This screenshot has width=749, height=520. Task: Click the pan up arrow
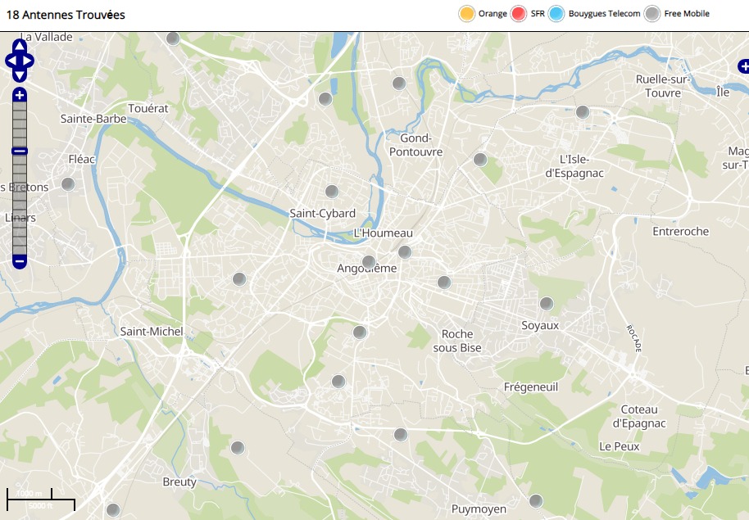pos(20,45)
